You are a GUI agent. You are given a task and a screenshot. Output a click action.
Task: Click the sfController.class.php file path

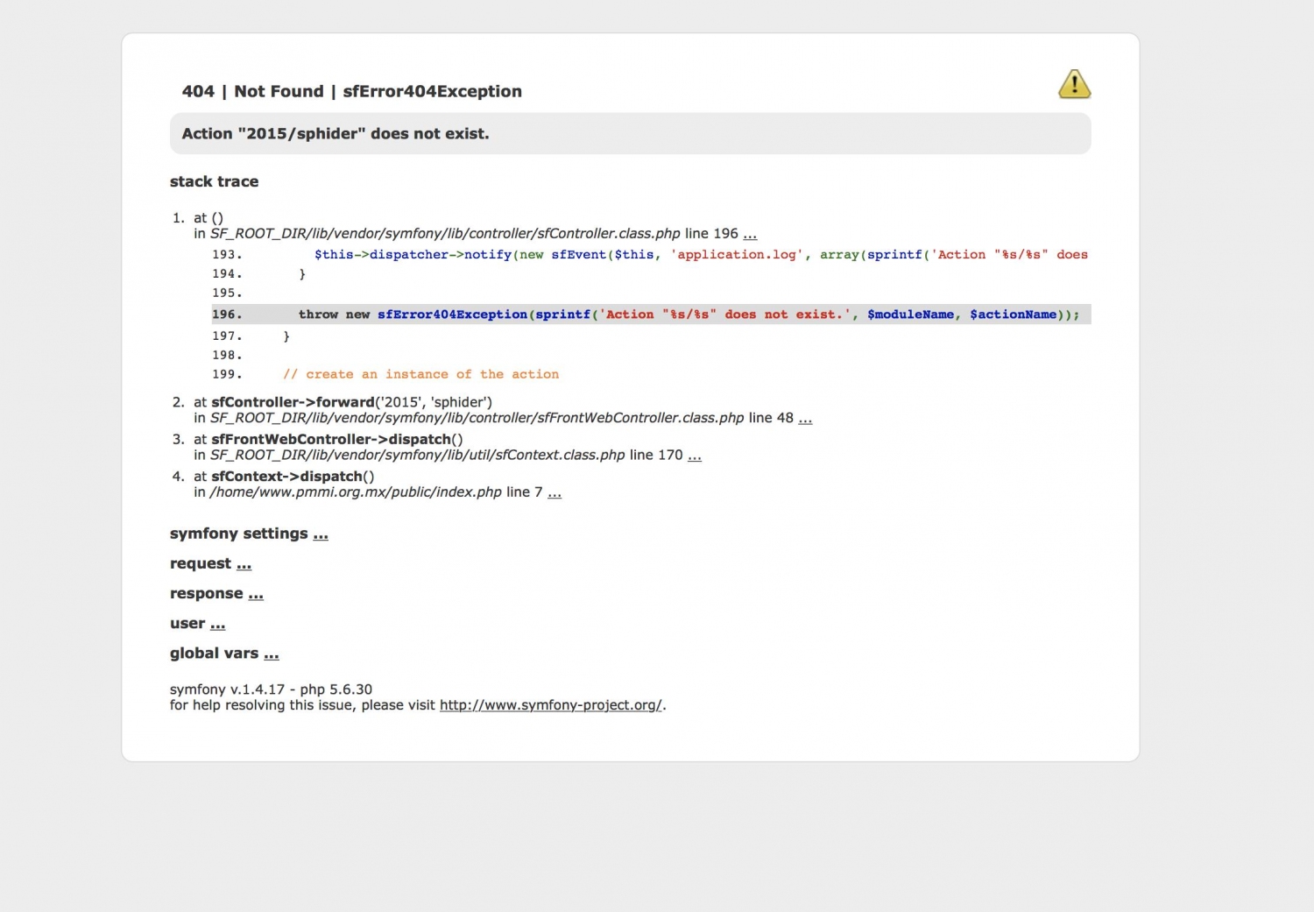pos(445,234)
